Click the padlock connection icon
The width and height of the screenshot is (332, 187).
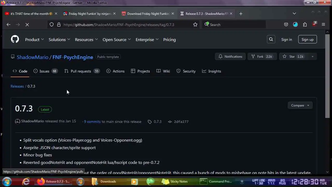pyautogui.click(x=59, y=25)
